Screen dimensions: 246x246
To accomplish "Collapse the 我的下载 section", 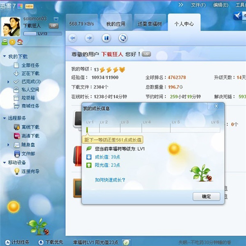I will pos(4,56).
